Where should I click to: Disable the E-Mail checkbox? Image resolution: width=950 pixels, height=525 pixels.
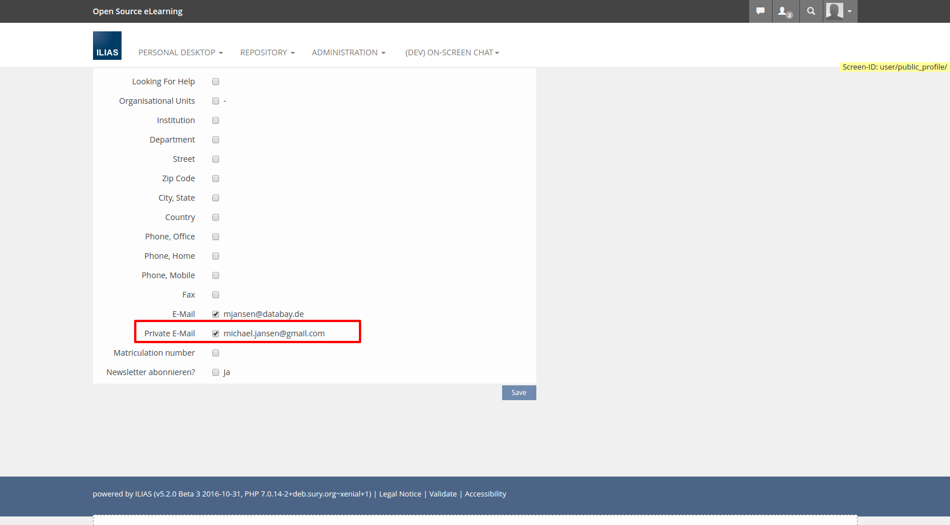click(x=216, y=314)
